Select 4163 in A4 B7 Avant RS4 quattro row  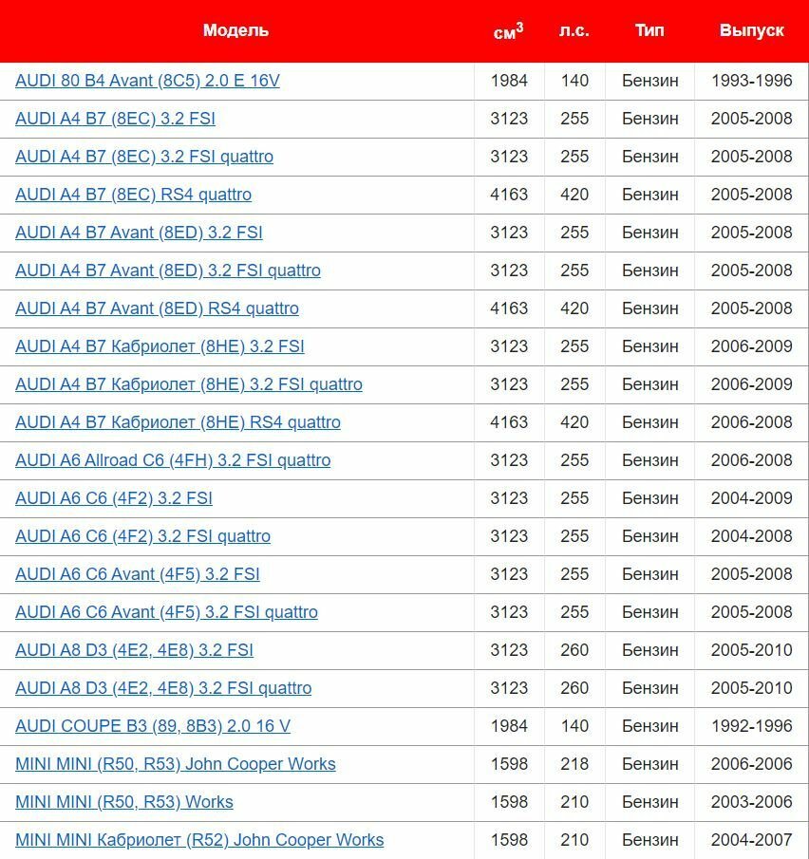pos(509,308)
